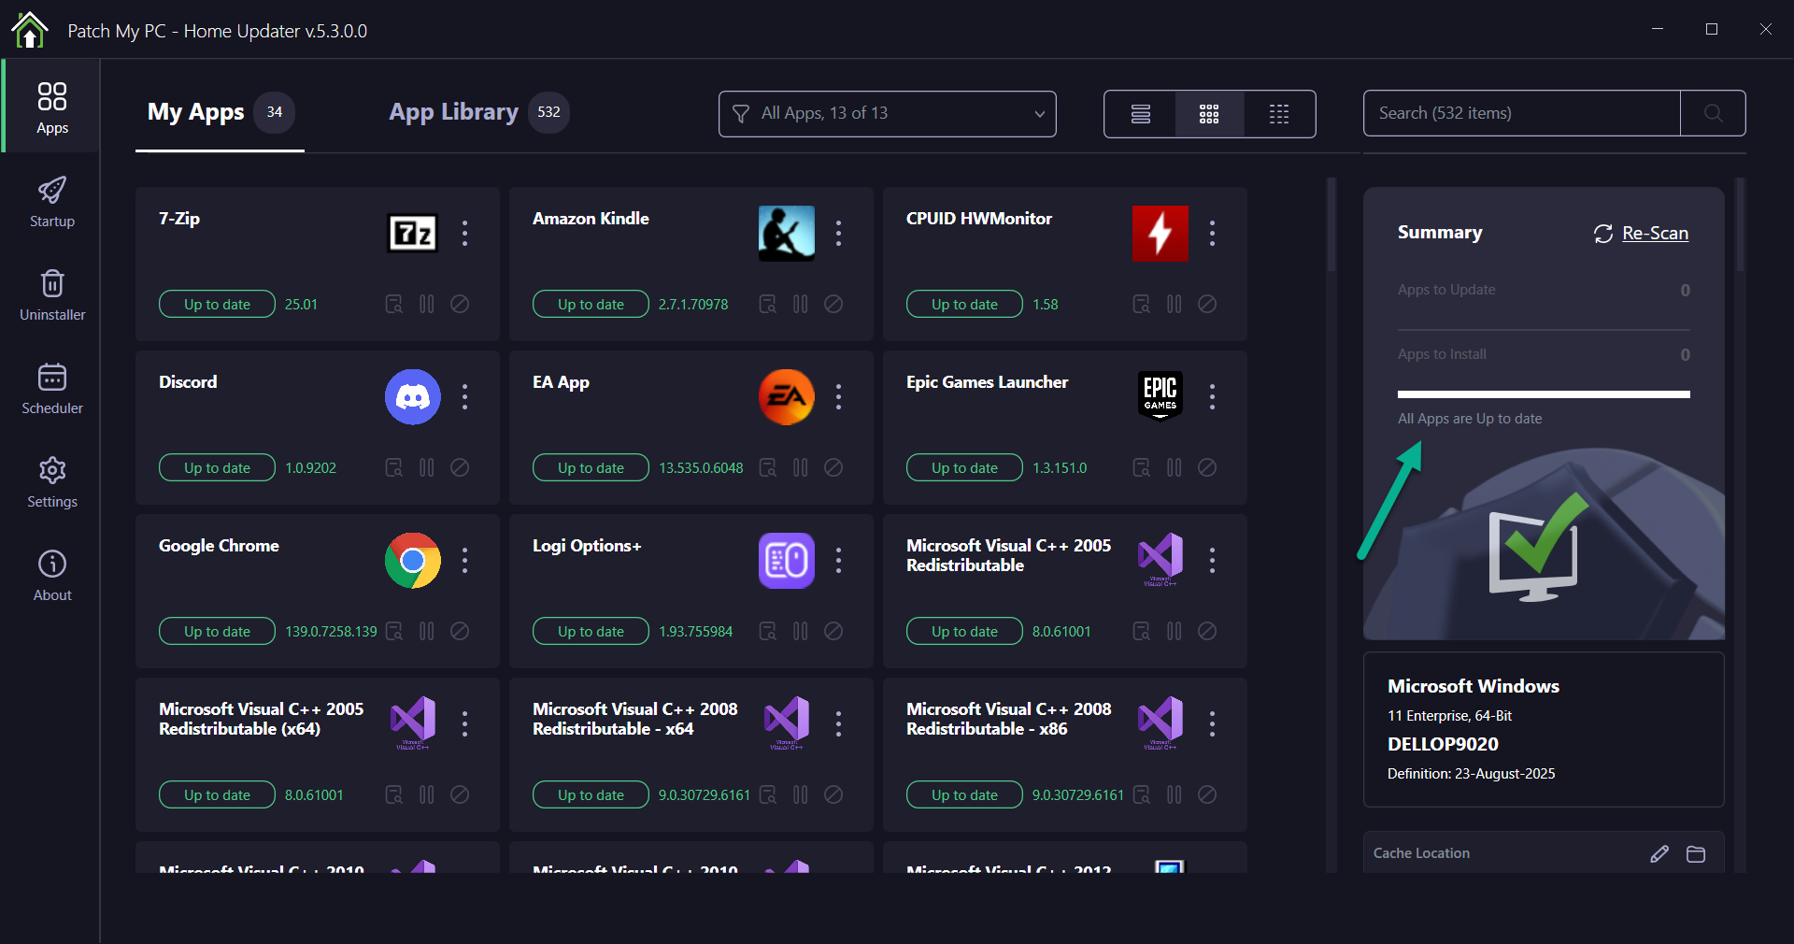The width and height of the screenshot is (1794, 944).
Task: Edit cache location with pencil icon
Action: click(1659, 853)
